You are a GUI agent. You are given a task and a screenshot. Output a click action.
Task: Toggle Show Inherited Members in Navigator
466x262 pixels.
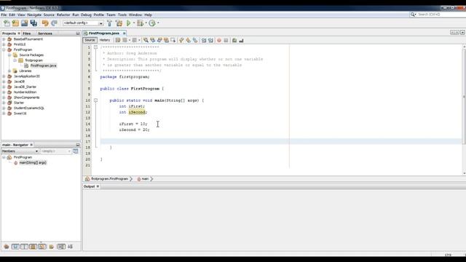pos(7,247)
